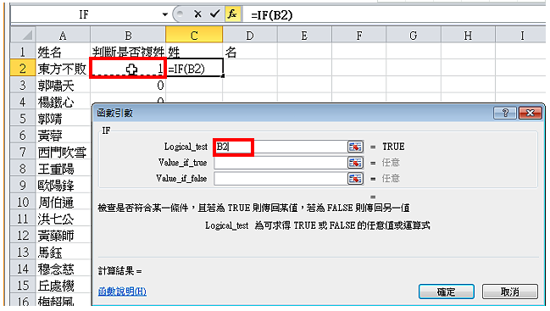Viewport: 550px width, 311px height.
Task: Click cell B3 with value 0
Action: coord(128,86)
